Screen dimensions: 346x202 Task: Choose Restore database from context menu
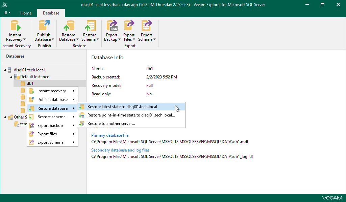pyautogui.click(x=52, y=108)
